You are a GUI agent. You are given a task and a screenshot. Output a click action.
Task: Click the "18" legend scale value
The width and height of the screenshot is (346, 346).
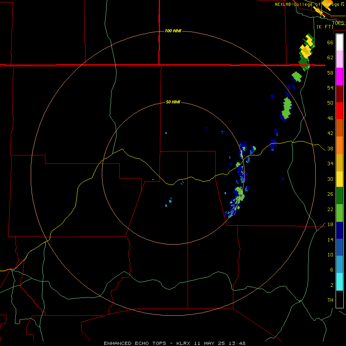(330, 225)
